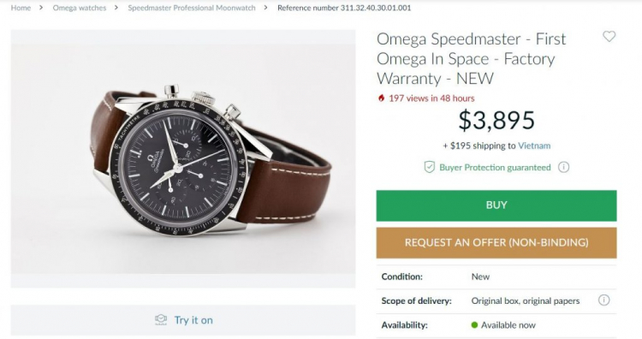The image size is (642, 339).
Task: Click the green BUY button
Action: click(x=496, y=205)
